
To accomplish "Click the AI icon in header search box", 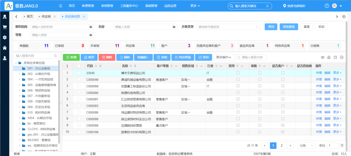I will point(267,6).
